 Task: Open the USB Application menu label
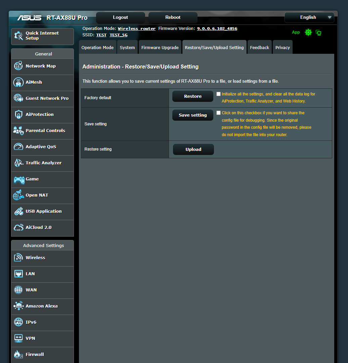(x=44, y=211)
